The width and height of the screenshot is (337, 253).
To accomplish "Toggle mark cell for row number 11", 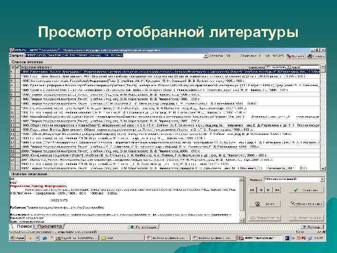I will coord(18,117).
